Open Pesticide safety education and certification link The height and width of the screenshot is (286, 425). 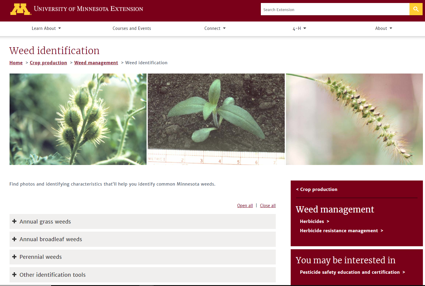click(x=352, y=272)
